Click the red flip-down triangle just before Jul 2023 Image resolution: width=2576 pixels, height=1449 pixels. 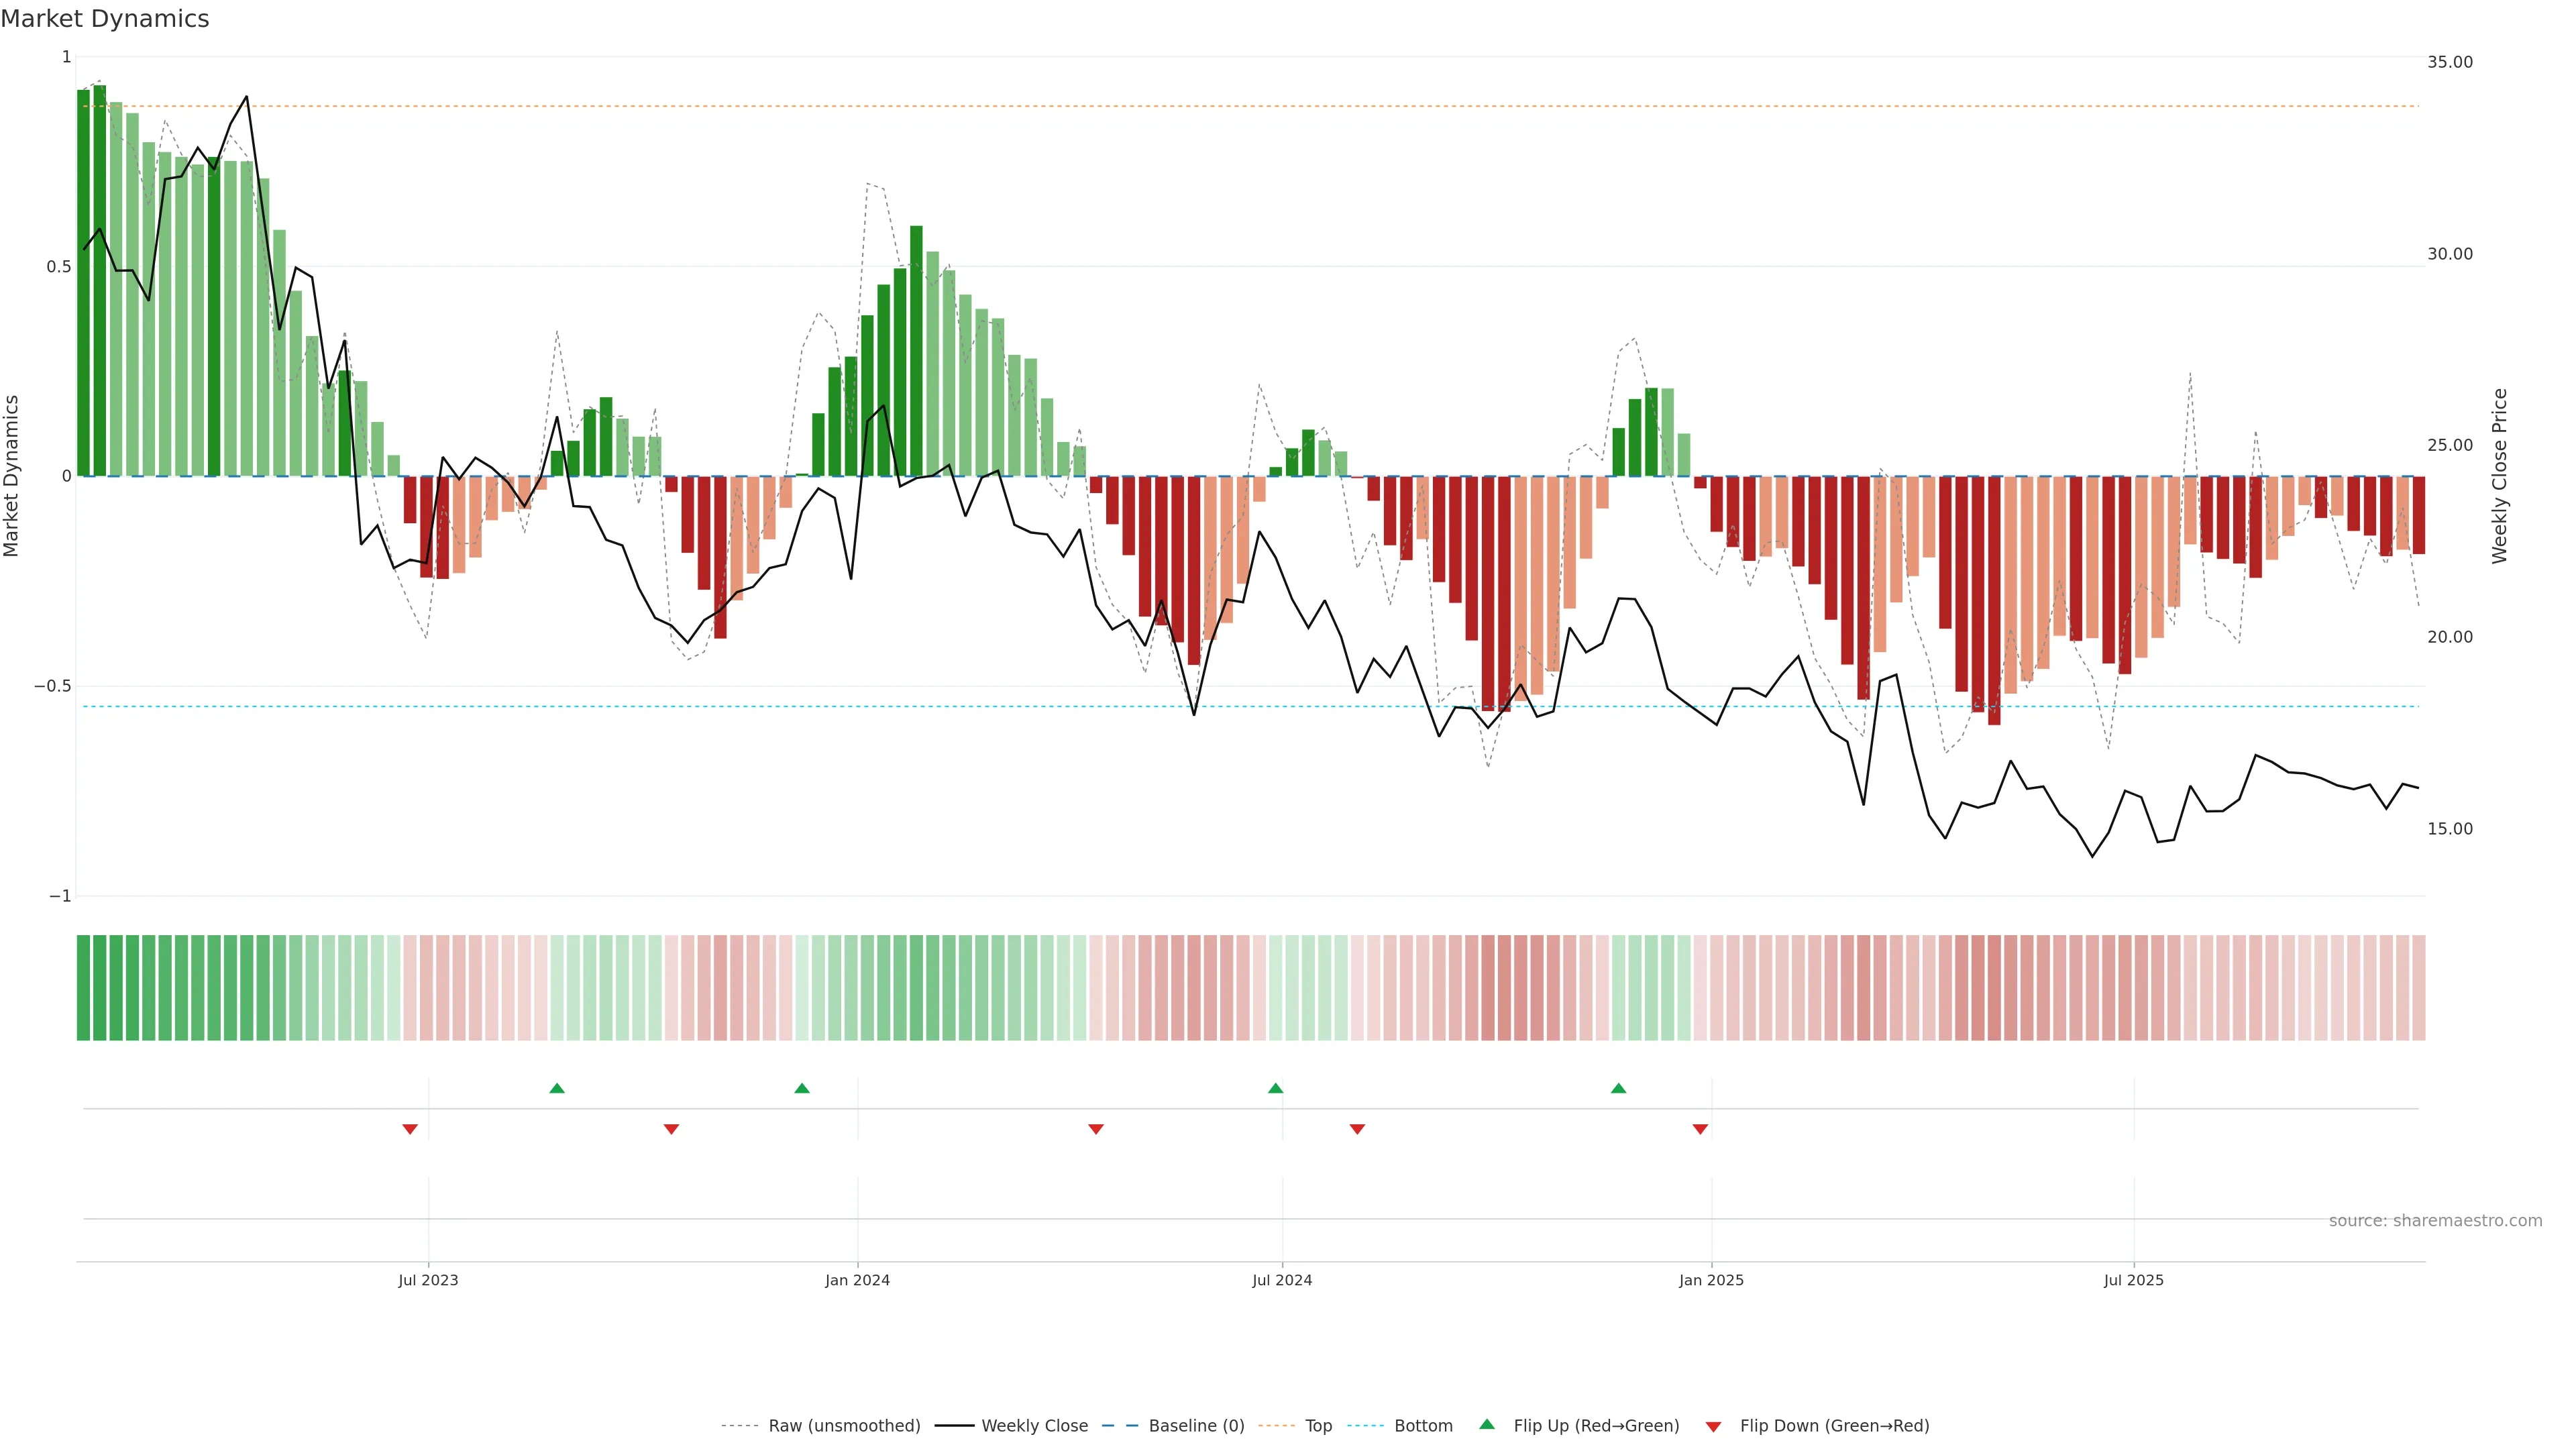pos(410,1129)
